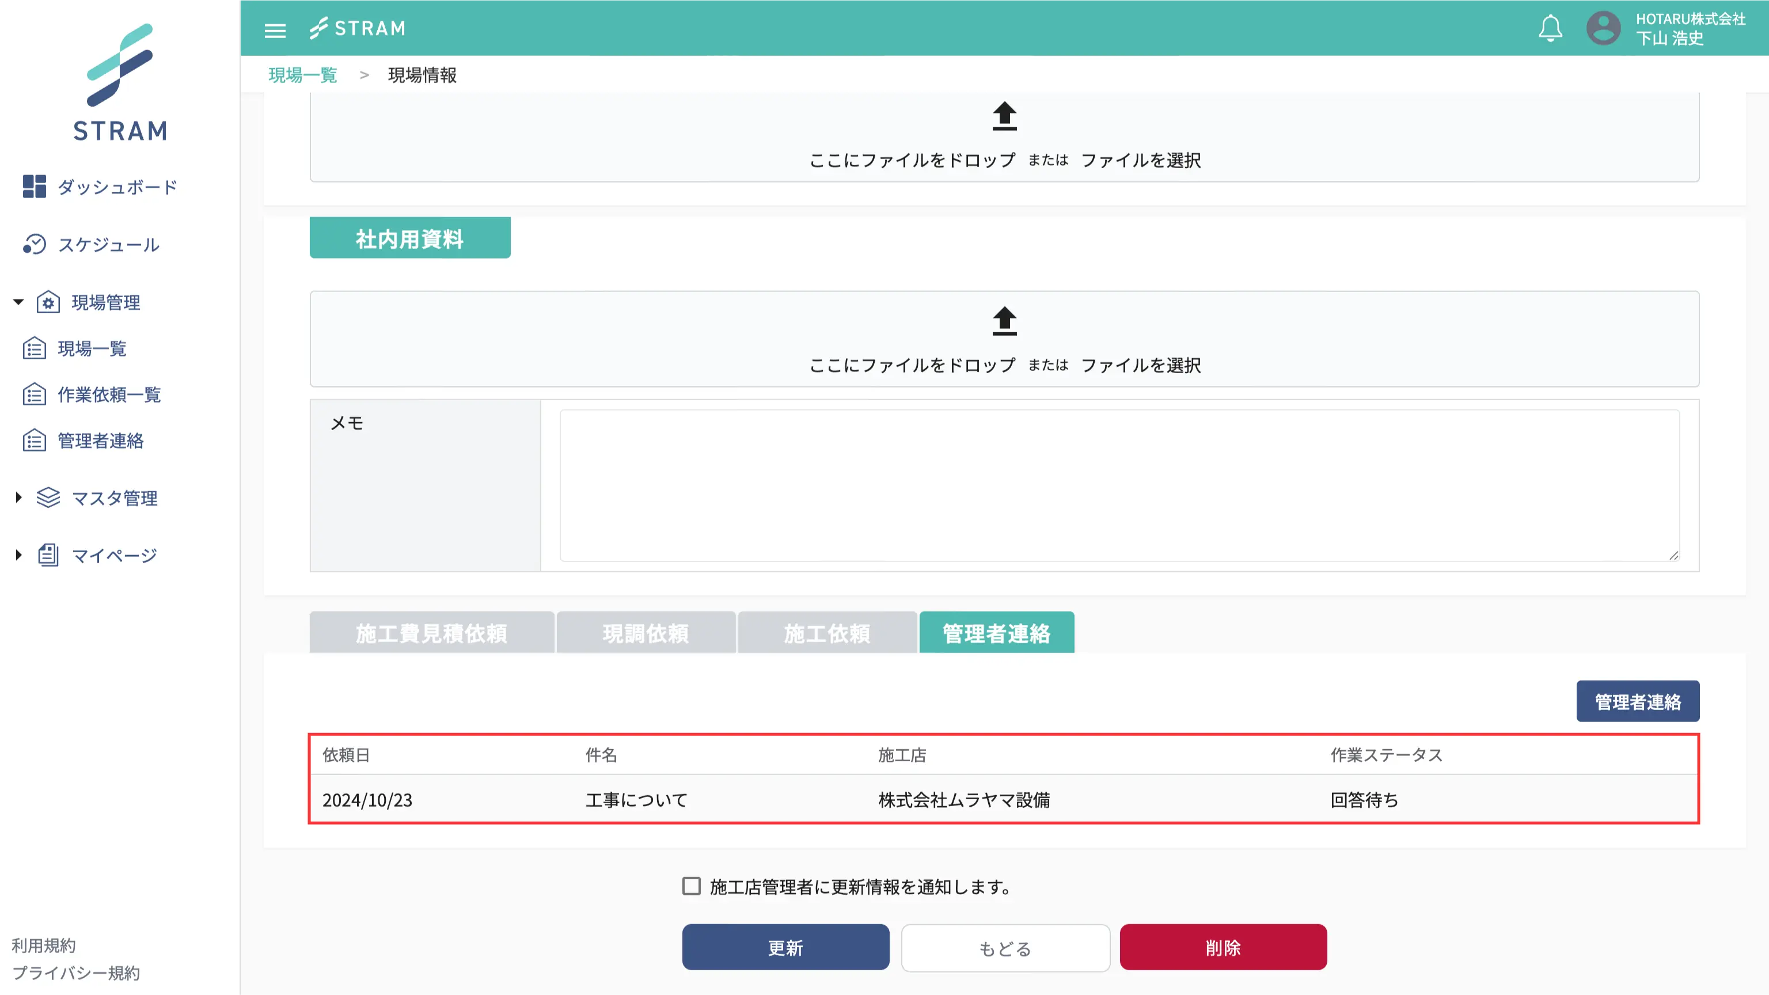Screen dimensions: 1769x995
Task: Switch to the 現調依頼 tab
Action: click(646, 632)
